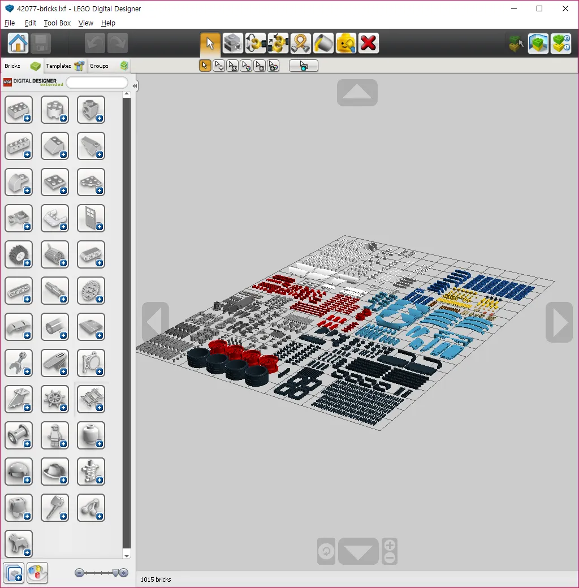
Task: Open the Edit menu
Action: [x=31, y=23]
